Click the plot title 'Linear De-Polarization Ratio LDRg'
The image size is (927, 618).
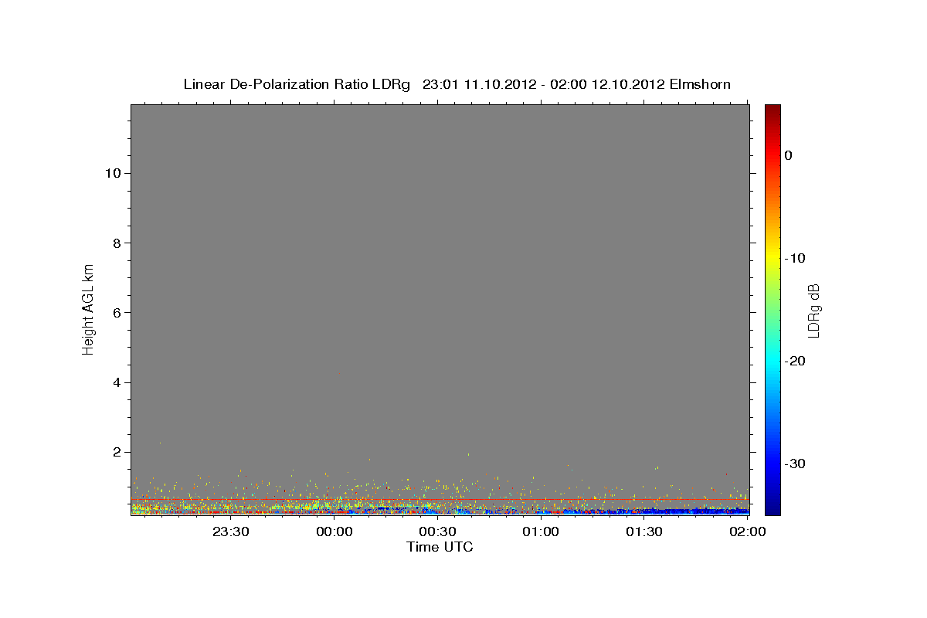point(297,84)
